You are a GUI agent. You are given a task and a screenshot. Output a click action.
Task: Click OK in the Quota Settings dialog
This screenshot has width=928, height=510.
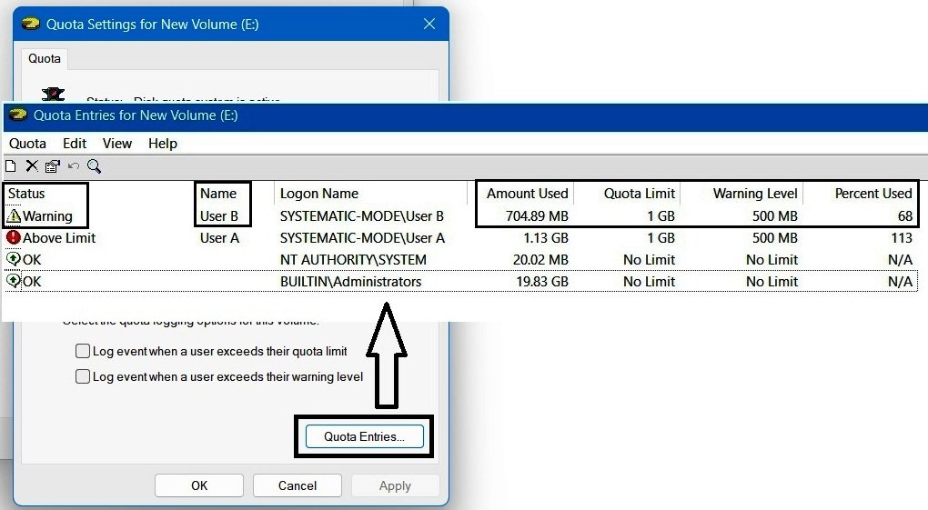199,485
